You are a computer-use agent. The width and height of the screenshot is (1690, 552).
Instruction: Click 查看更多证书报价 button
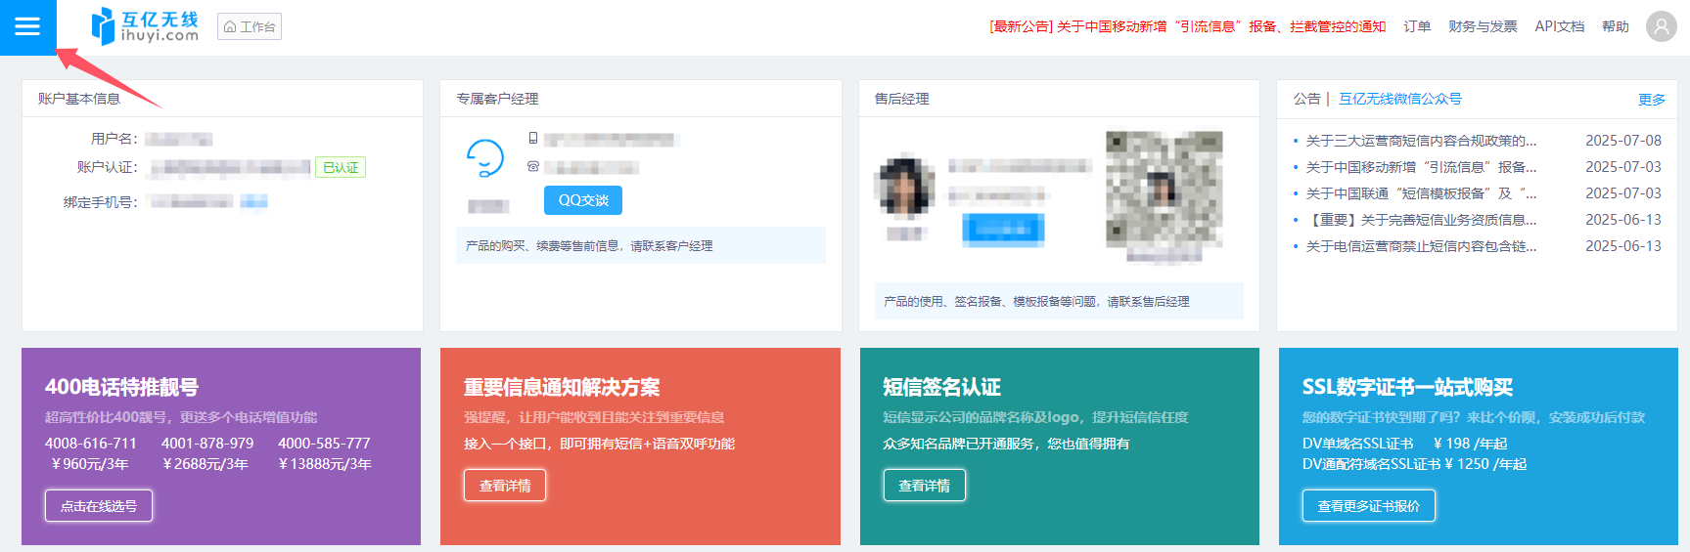click(1368, 506)
